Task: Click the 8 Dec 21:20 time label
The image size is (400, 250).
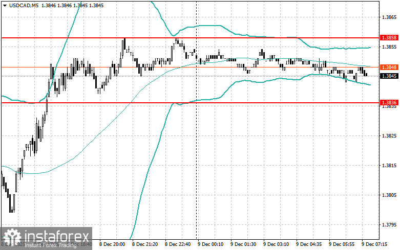Action: click(x=144, y=244)
